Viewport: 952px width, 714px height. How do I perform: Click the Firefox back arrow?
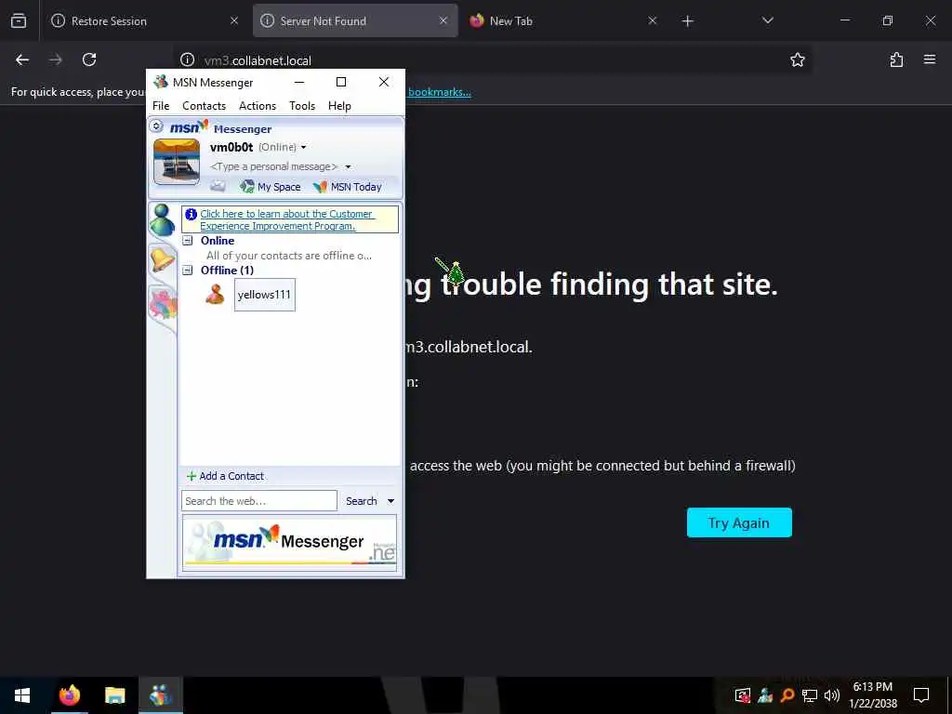[22, 59]
